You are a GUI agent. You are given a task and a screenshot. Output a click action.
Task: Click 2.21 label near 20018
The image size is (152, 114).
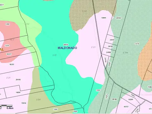click(x=8, y=78)
